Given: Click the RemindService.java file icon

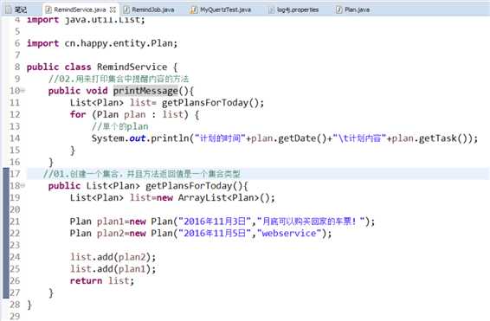Looking at the screenshot, I should click(48, 10).
